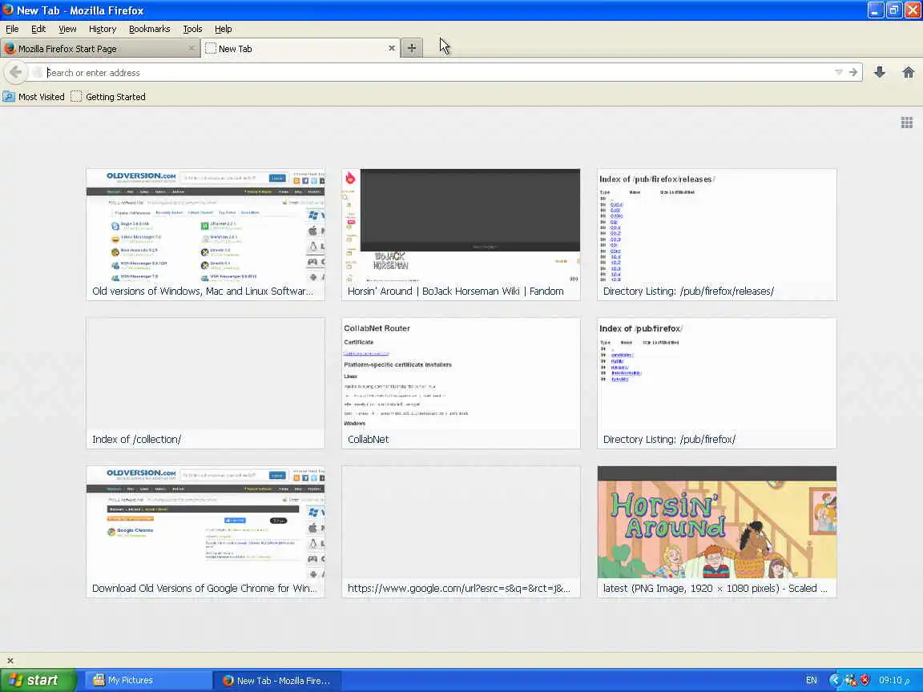Open the Getting Started bookmark
Image resolution: width=923 pixels, height=692 pixels.
pos(108,96)
